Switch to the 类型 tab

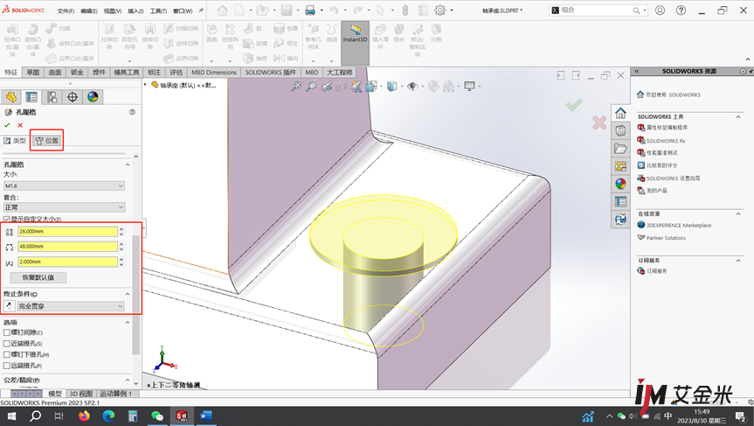[x=16, y=141]
